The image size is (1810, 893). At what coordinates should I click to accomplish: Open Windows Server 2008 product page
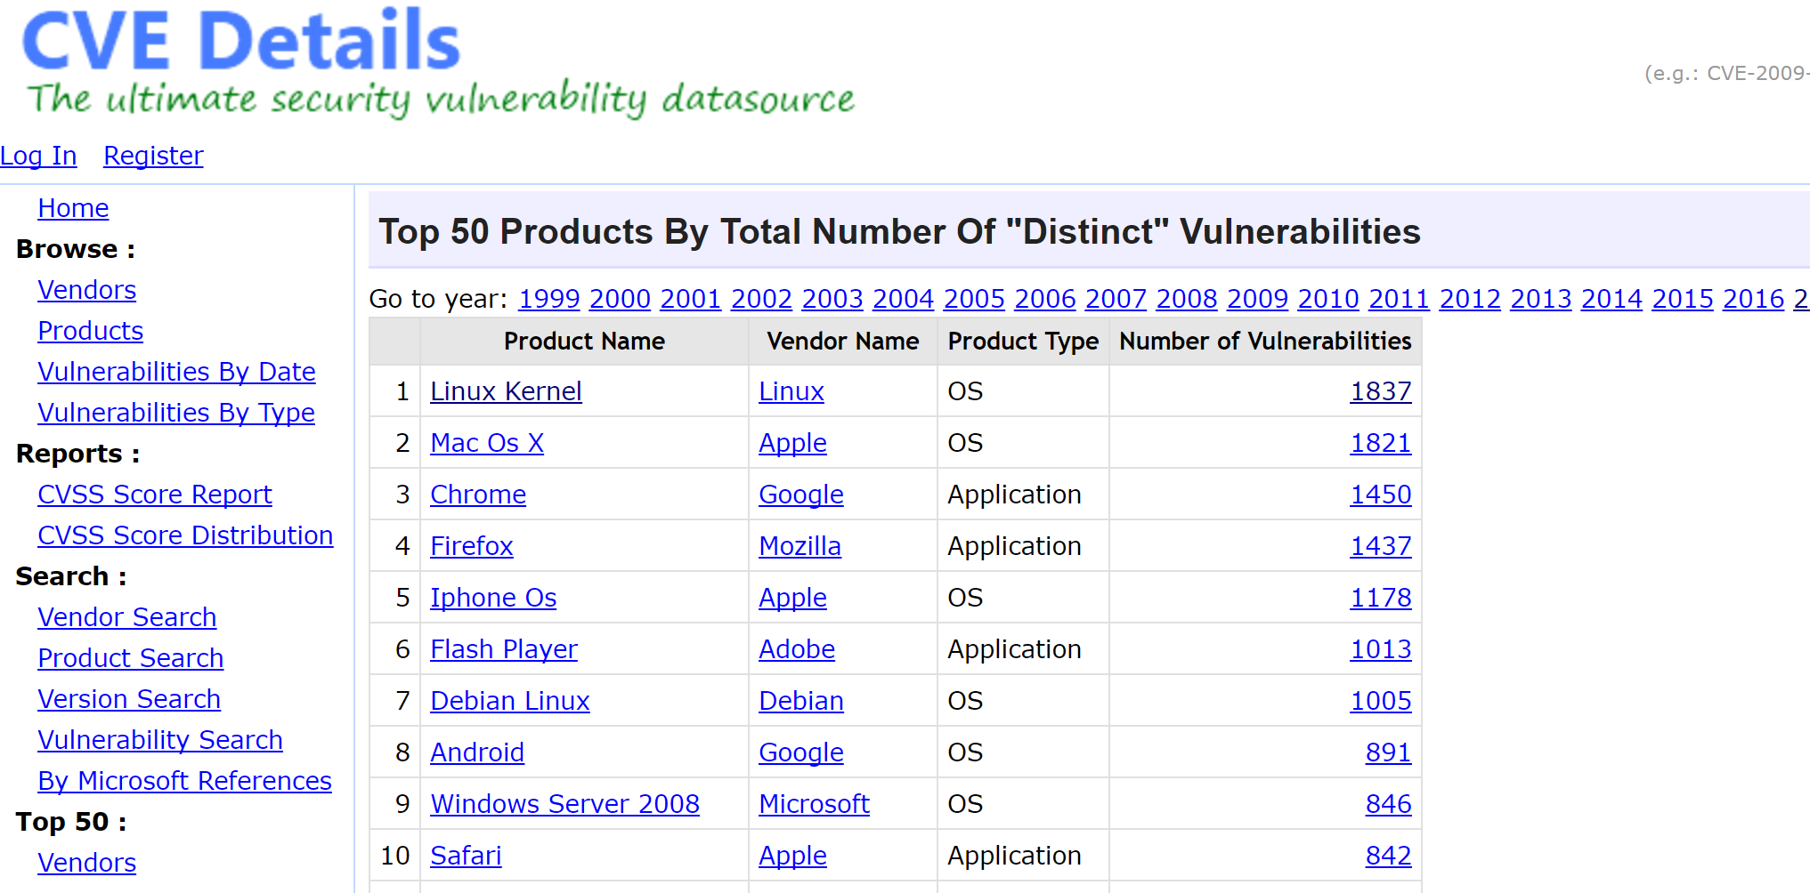pyautogui.click(x=564, y=804)
